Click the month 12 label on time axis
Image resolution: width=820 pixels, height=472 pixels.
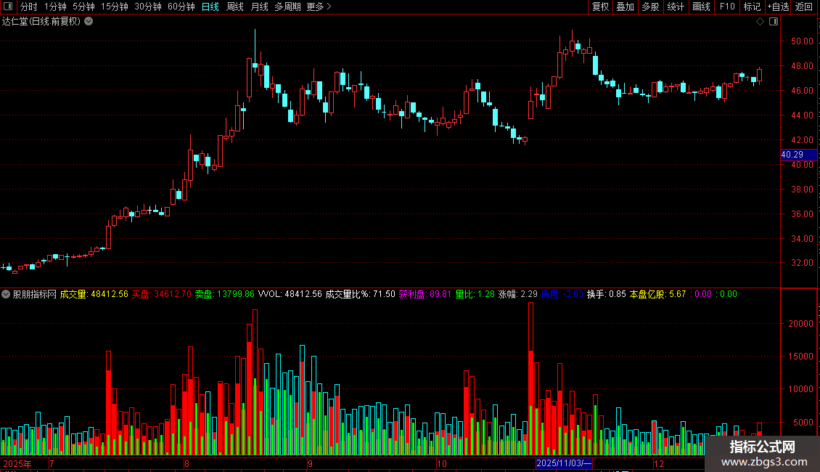tap(658, 463)
